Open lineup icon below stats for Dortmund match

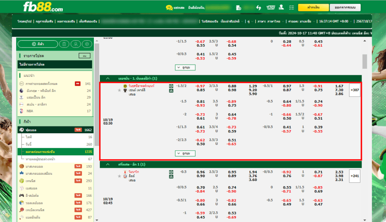pos(171,90)
